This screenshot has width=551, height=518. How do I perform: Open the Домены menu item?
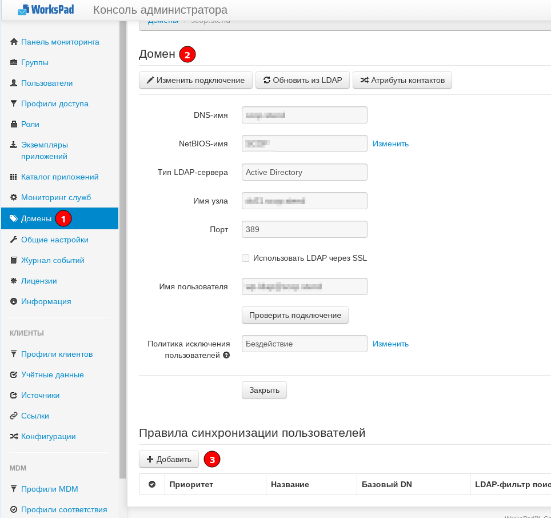pos(36,218)
